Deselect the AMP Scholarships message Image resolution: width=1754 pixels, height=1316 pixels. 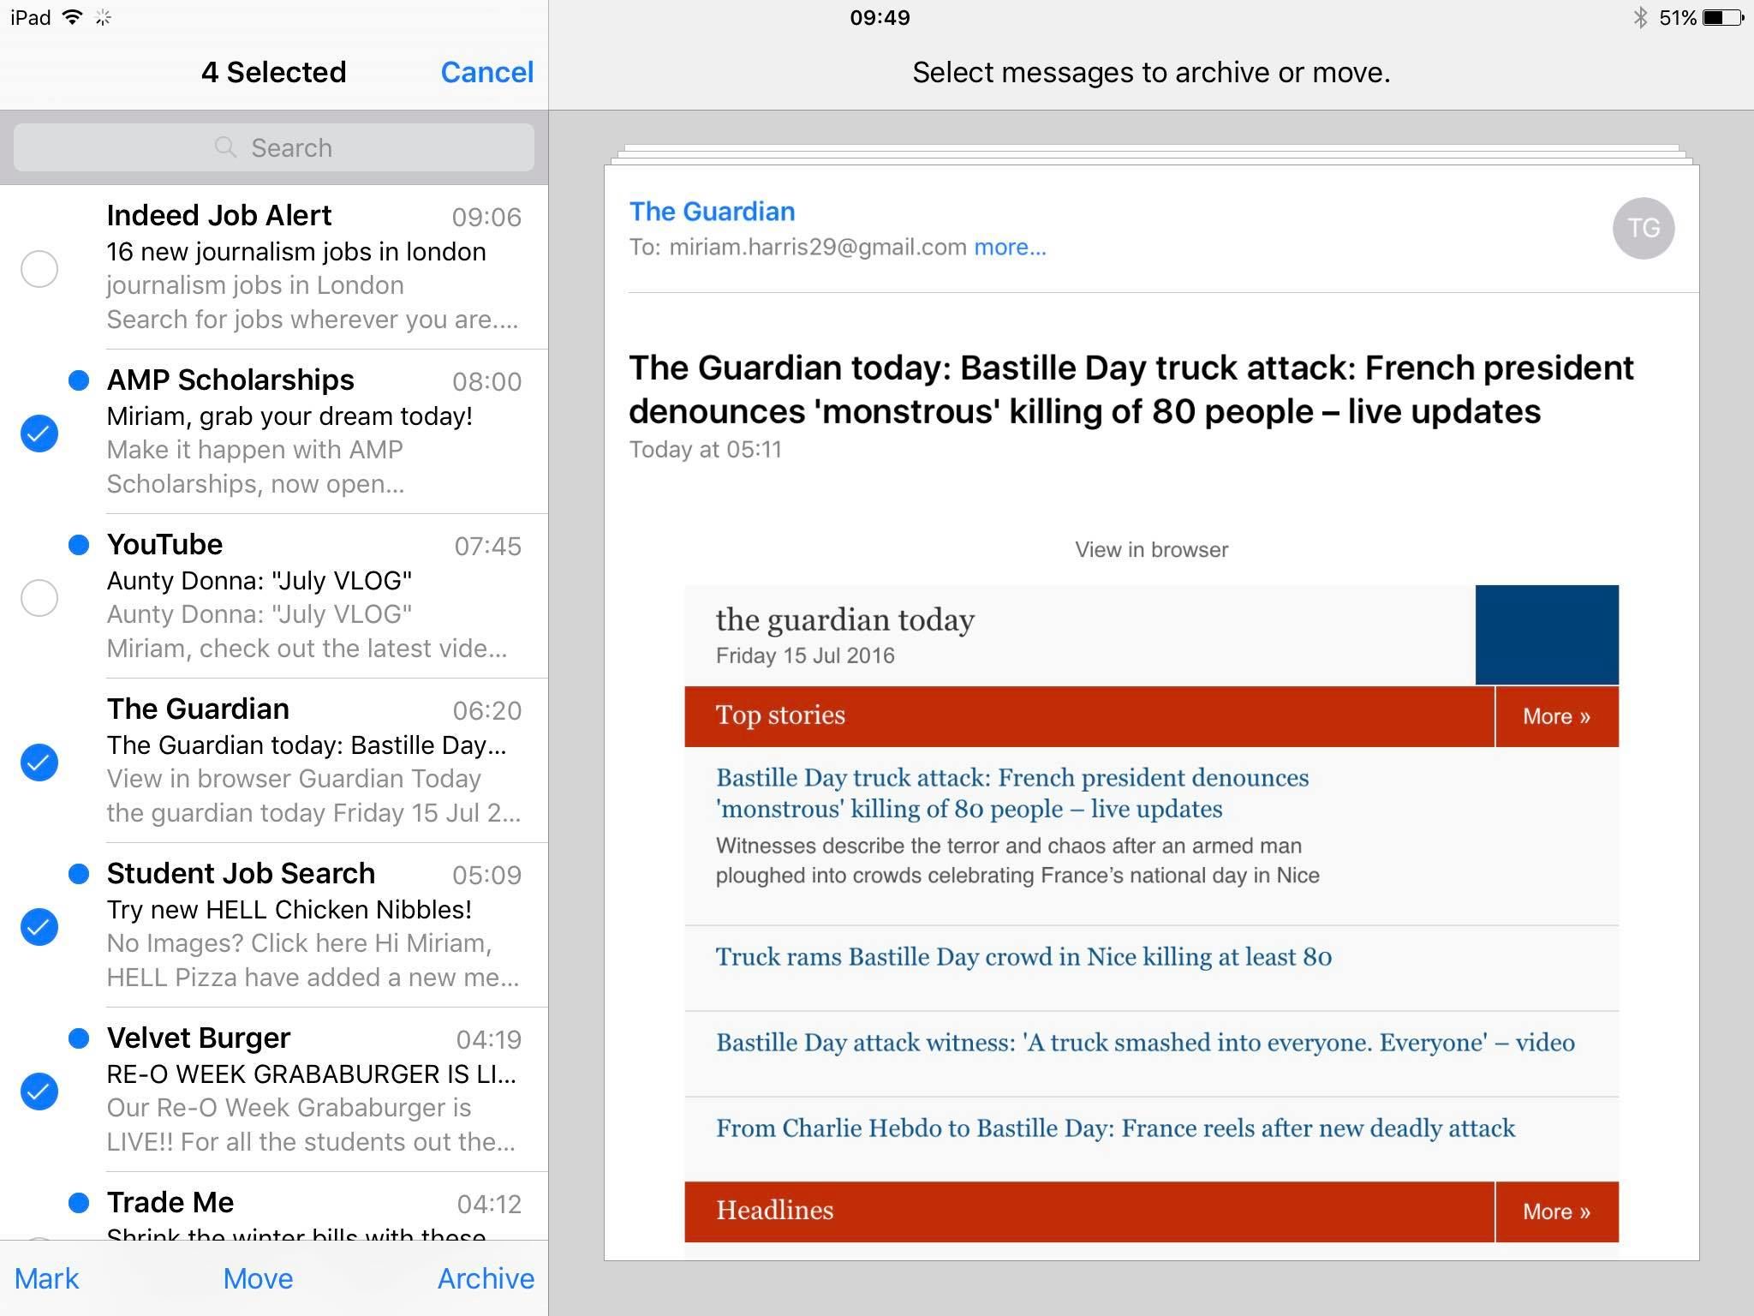pyautogui.click(x=39, y=434)
